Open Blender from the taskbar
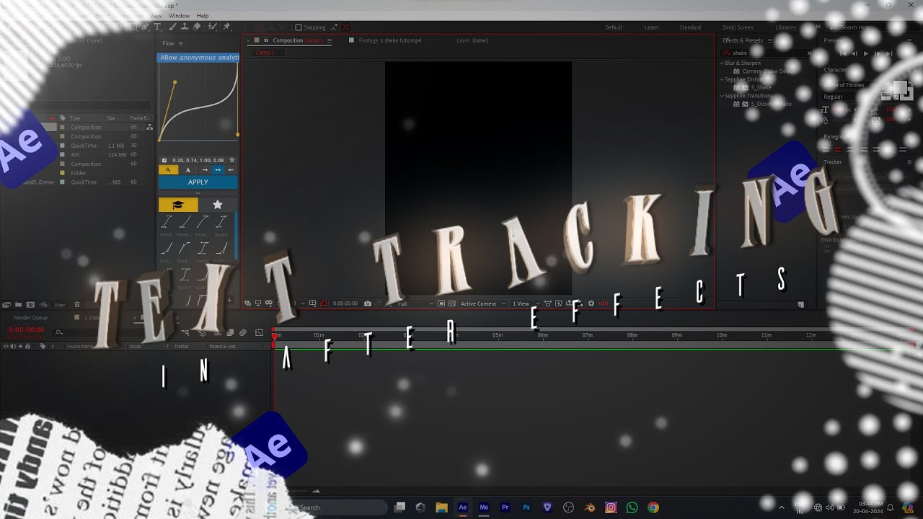The width and height of the screenshot is (923, 519). point(590,507)
